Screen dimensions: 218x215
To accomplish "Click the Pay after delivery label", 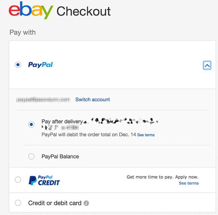I will (x=62, y=122).
